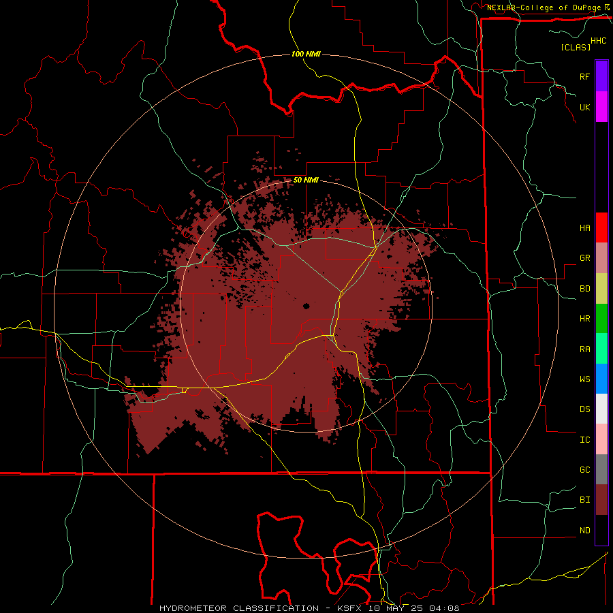Viewport: 613px width, 613px height.
Task: Click the GC gray legend swatch
Action: (601, 469)
